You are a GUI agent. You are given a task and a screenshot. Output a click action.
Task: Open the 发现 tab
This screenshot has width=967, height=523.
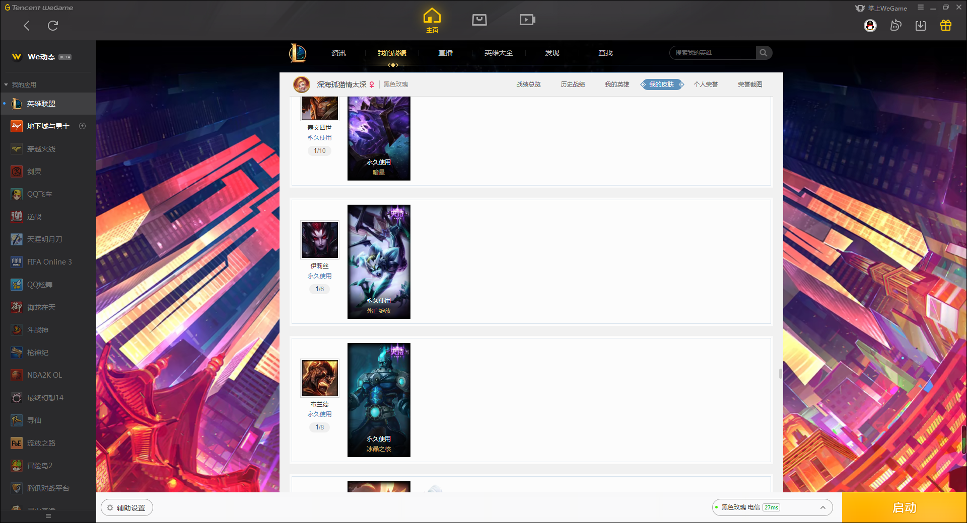[552, 53]
